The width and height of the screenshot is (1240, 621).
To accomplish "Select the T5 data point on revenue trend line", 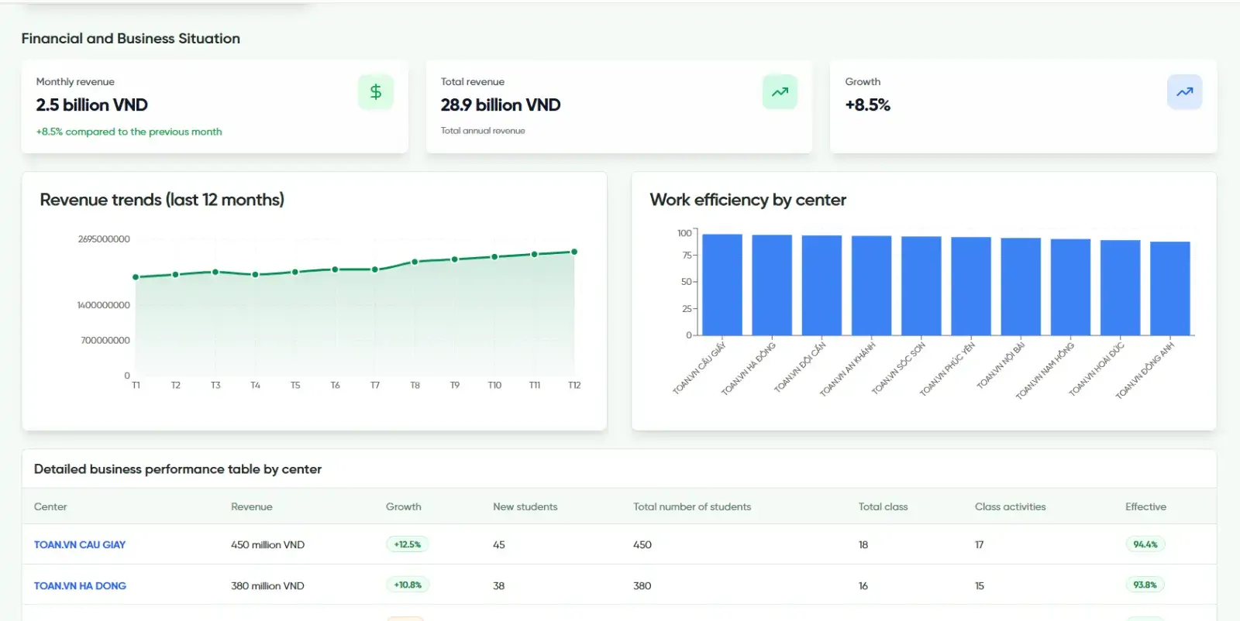I will coord(295,272).
